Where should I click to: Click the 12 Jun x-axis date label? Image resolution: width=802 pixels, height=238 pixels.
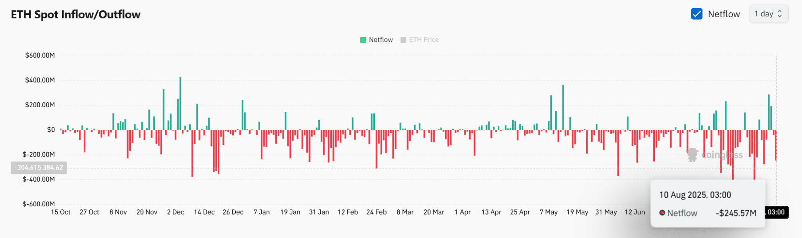point(635,212)
